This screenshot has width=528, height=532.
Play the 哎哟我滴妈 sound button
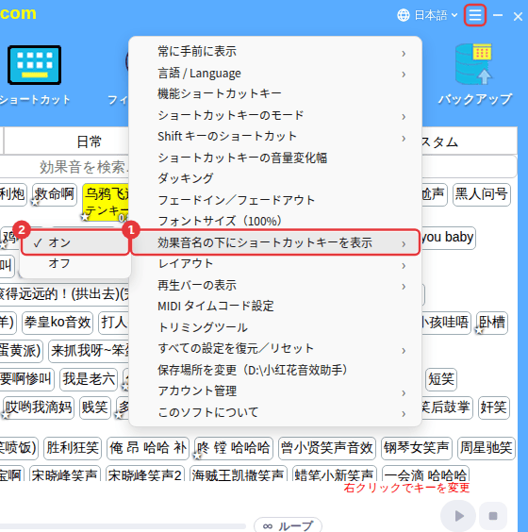point(39,407)
